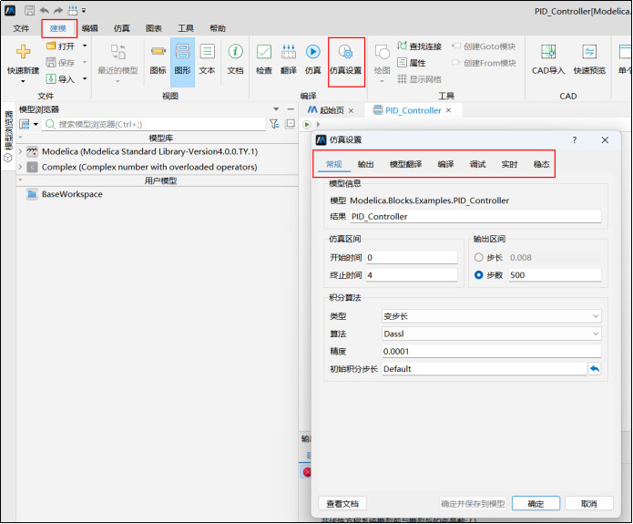Toggle 显示网格 show grid
Viewport: 633px width, 524px height.
(x=420, y=78)
